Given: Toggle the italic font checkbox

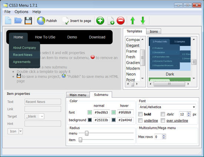Looking at the screenshot, I should 163,114.
